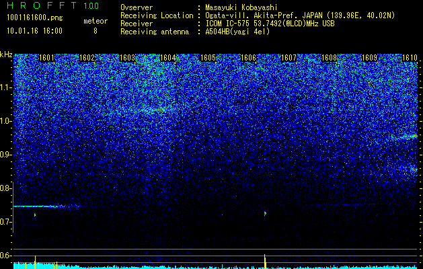Click the 1.0 kHz axis label
Viewport: 423px width, 269px height.
pos(6,121)
